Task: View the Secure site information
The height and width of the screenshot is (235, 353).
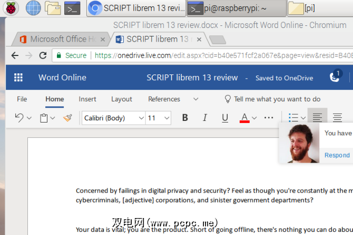Action: point(72,55)
